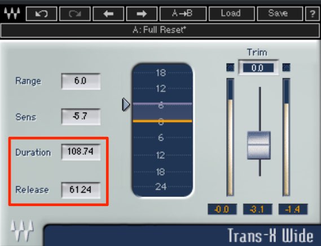Image resolution: width=321 pixels, height=246 pixels.
Task: Click the preset name bar 'A: Full Reset*'
Action: point(160,30)
